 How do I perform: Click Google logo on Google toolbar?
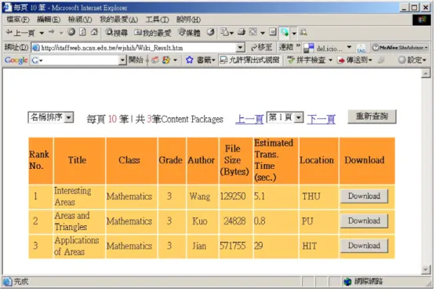point(16,60)
